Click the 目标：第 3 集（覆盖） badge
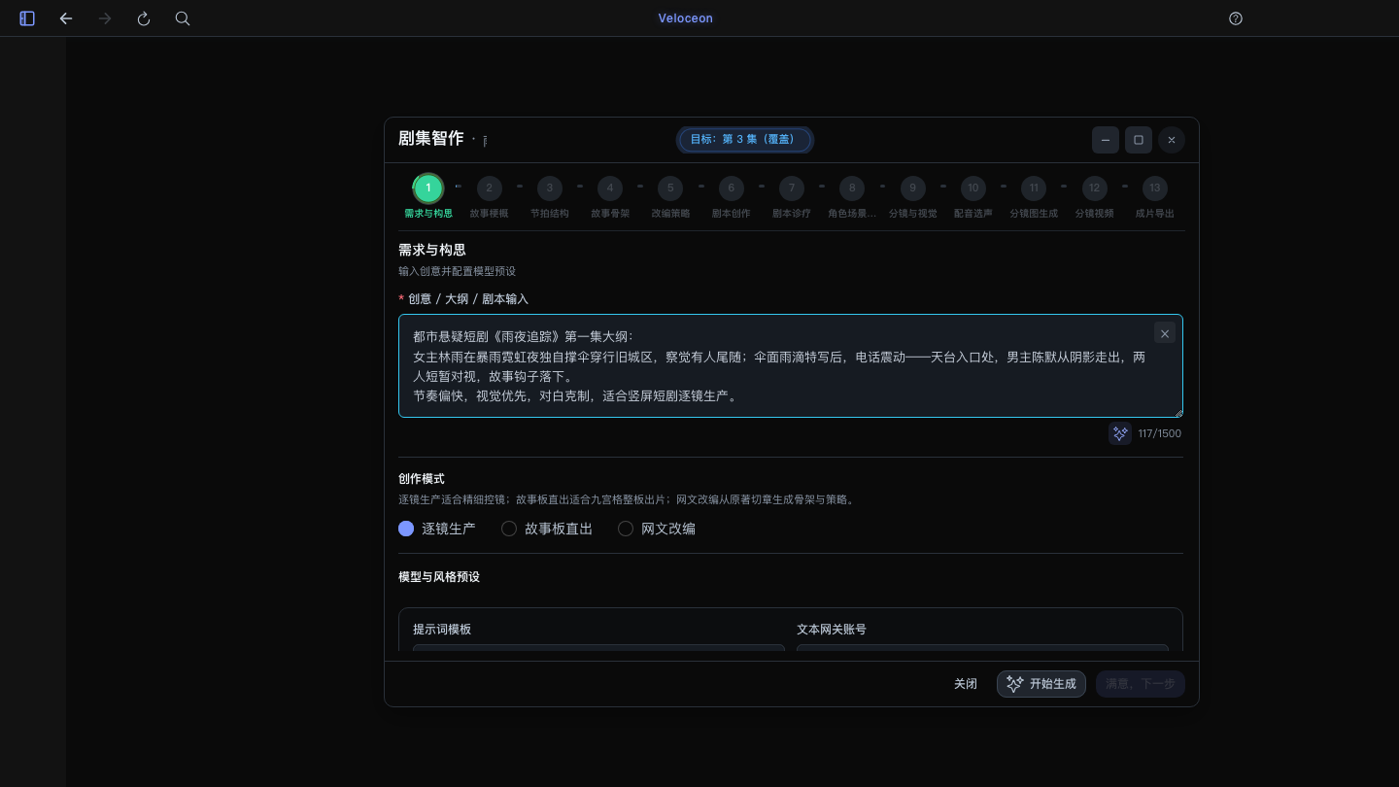 pos(745,140)
